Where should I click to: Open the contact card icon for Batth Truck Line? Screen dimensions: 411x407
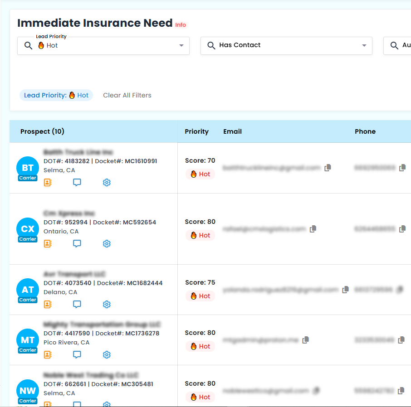coord(48,182)
